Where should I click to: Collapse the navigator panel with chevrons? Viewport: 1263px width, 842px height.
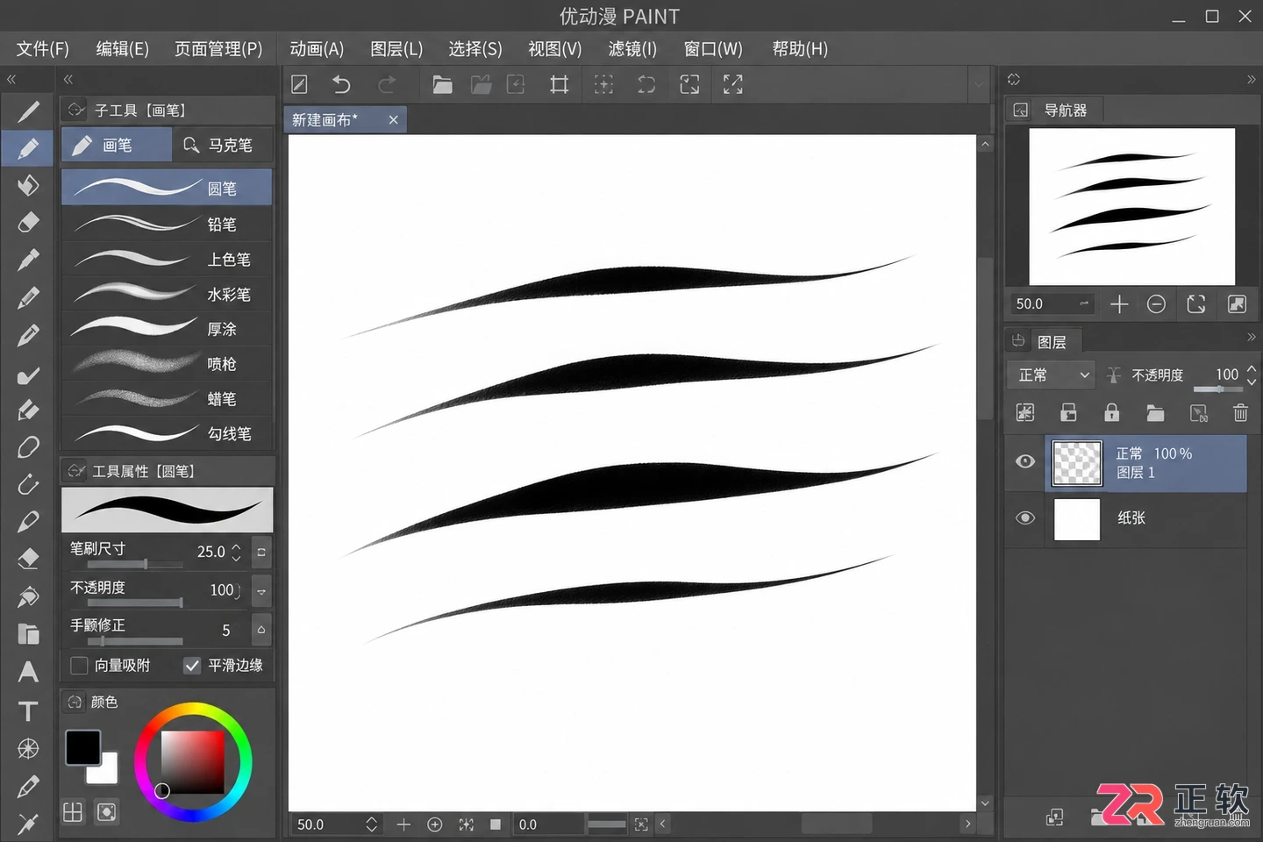[x=1251, y=79]
